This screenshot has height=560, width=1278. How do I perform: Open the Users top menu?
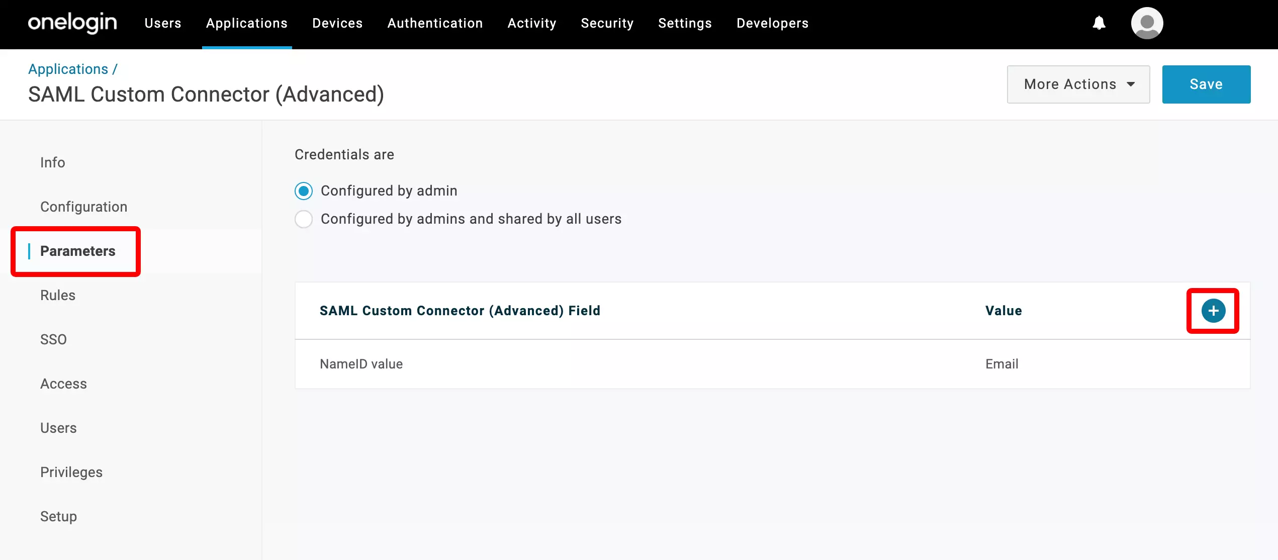point(163,23)
